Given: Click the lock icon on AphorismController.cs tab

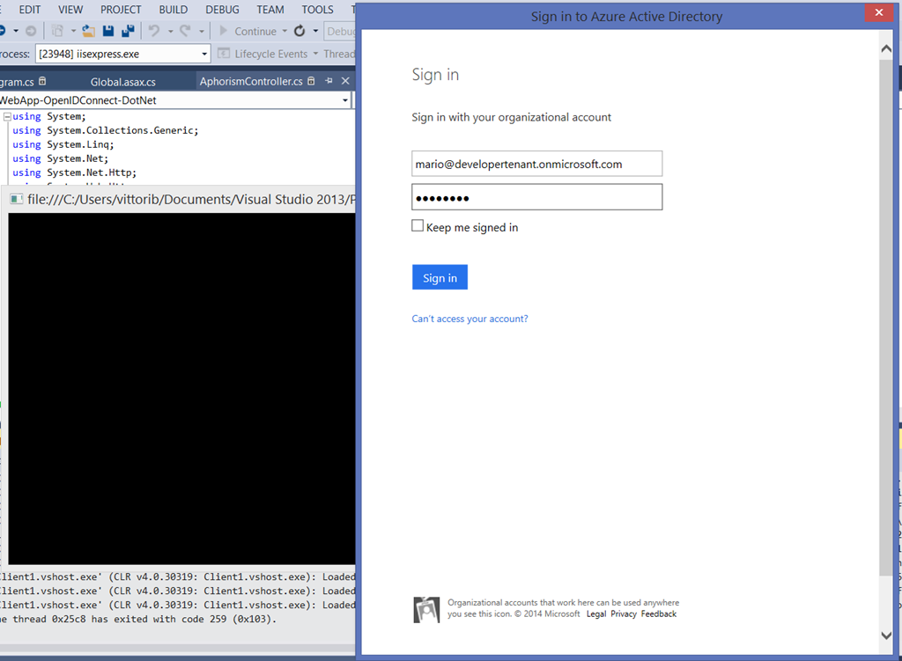Looking at the screenshot, I should (x=311, y=81).
